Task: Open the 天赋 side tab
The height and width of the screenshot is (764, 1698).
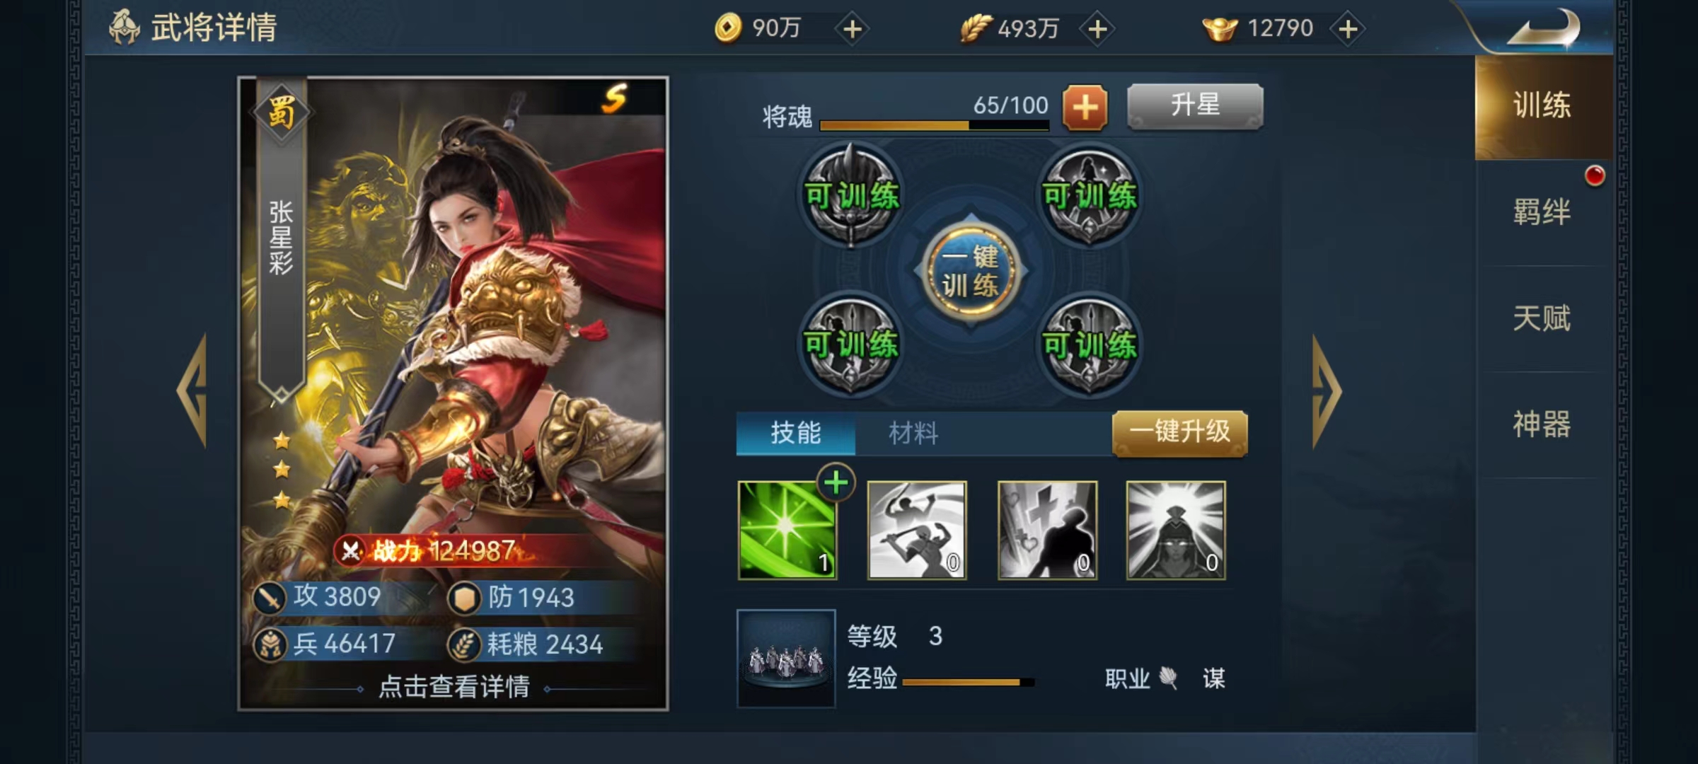Action: click(x=1542, y=318)
